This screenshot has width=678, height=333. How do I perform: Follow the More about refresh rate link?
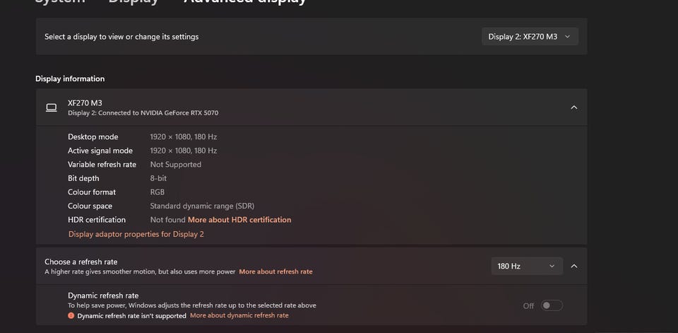pyautogui.click(x=275, y=271)
